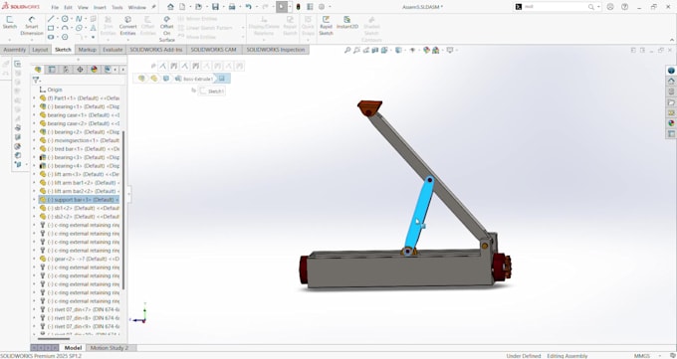The height and width of the screenshot is (359, 677).
Task: Open the Edit Appearance colored ball icon
Action: 426,50
